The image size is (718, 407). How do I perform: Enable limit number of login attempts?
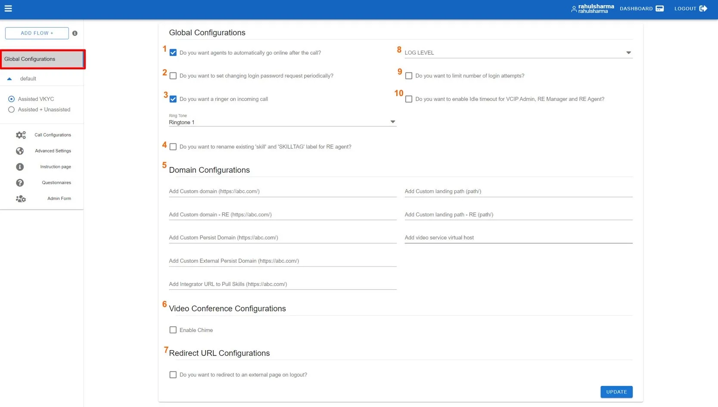[409, 76]
